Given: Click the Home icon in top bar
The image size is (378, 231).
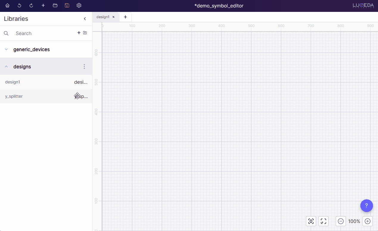Looking at the screenshot, I should [7, 6].
